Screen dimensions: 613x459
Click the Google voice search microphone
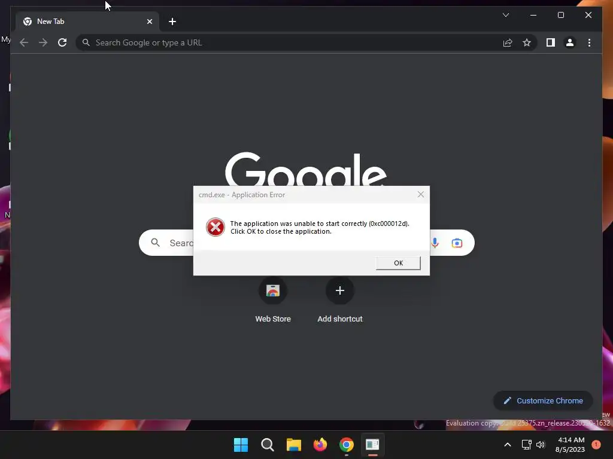tap(435, 243)
